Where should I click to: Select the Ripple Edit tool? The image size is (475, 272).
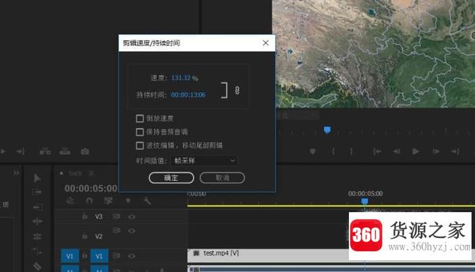click(37, 221)
